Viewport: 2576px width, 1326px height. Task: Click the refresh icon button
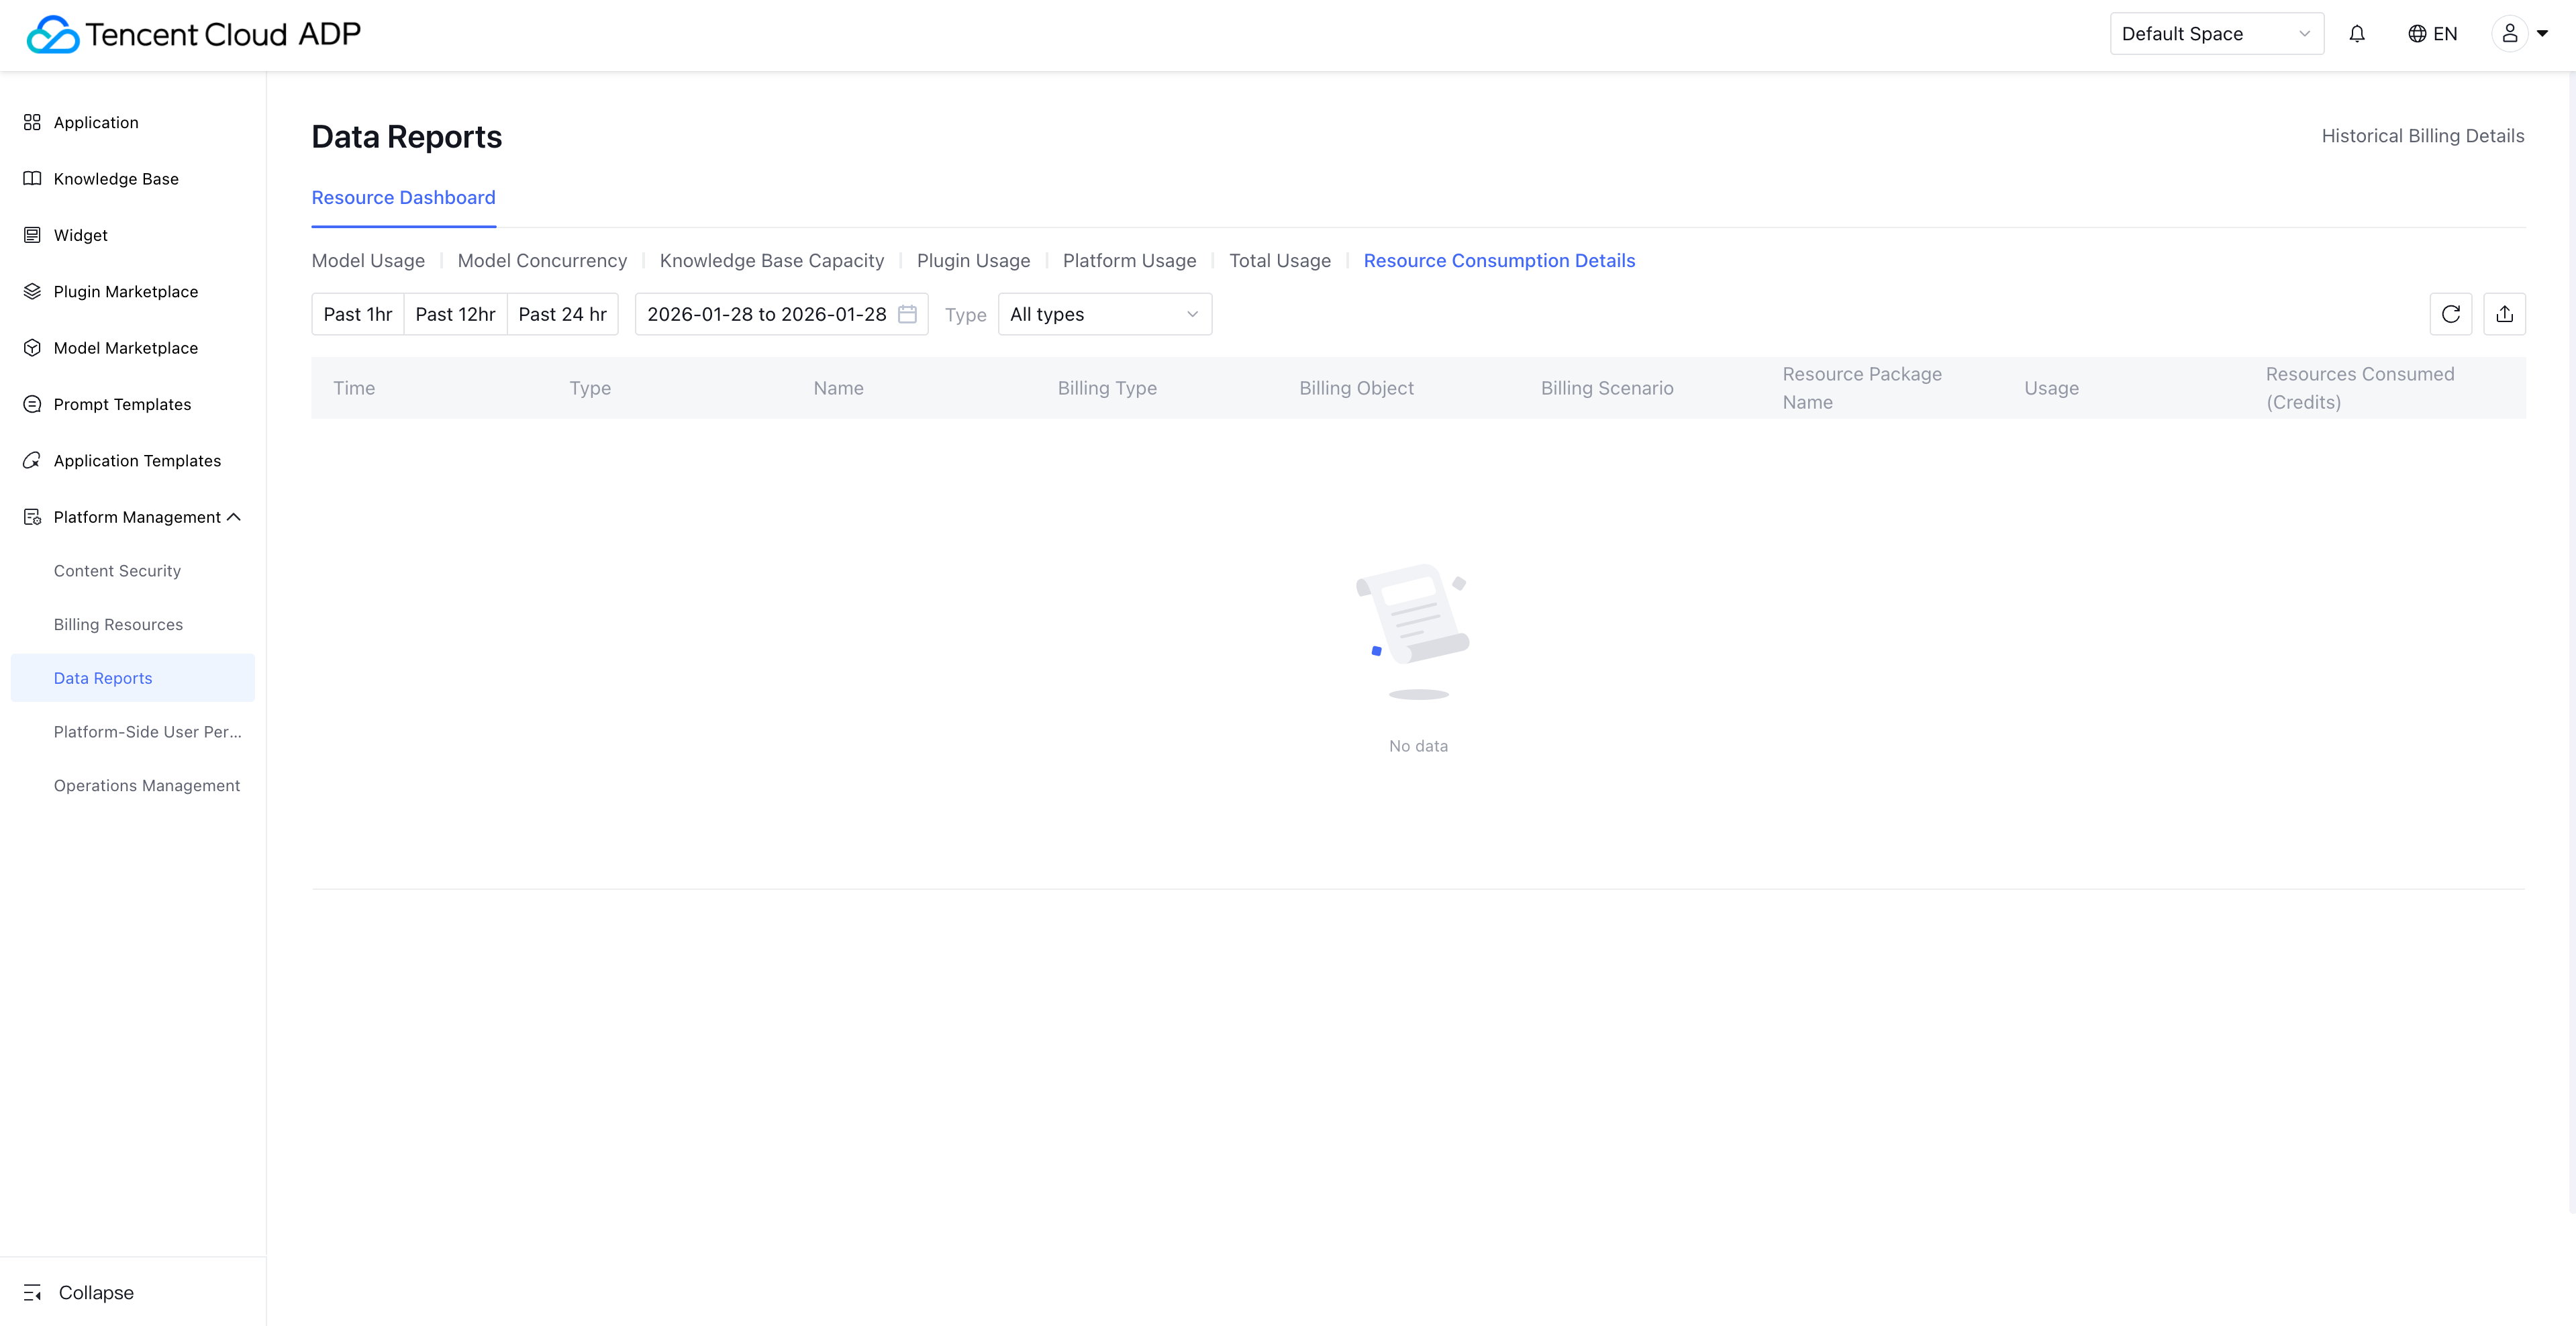2450,314
